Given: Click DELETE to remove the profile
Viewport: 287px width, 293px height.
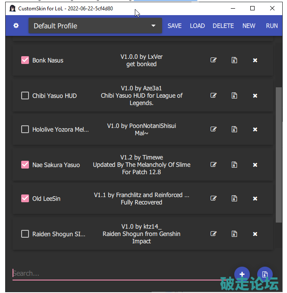Looking at the screenshot, I should (x=223, y=26).
